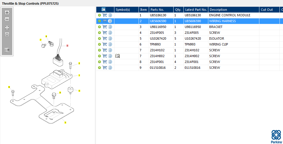Click gear icon for ISOLATOR row
Viewport: 283px width, 144px height.
point(99,38)
